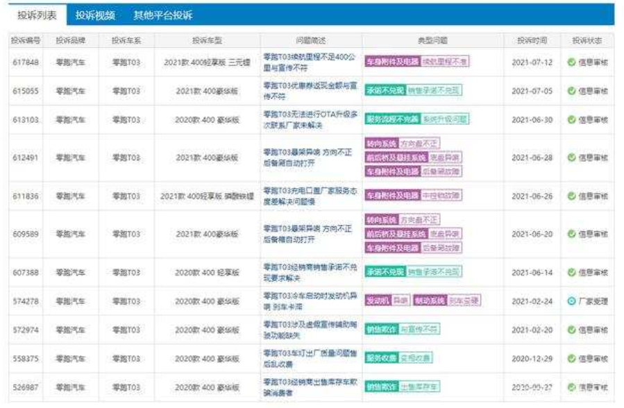624x408 pixels.
Task: Open the 其他平台投诉 tab
Action: click(x=162, y=15)
